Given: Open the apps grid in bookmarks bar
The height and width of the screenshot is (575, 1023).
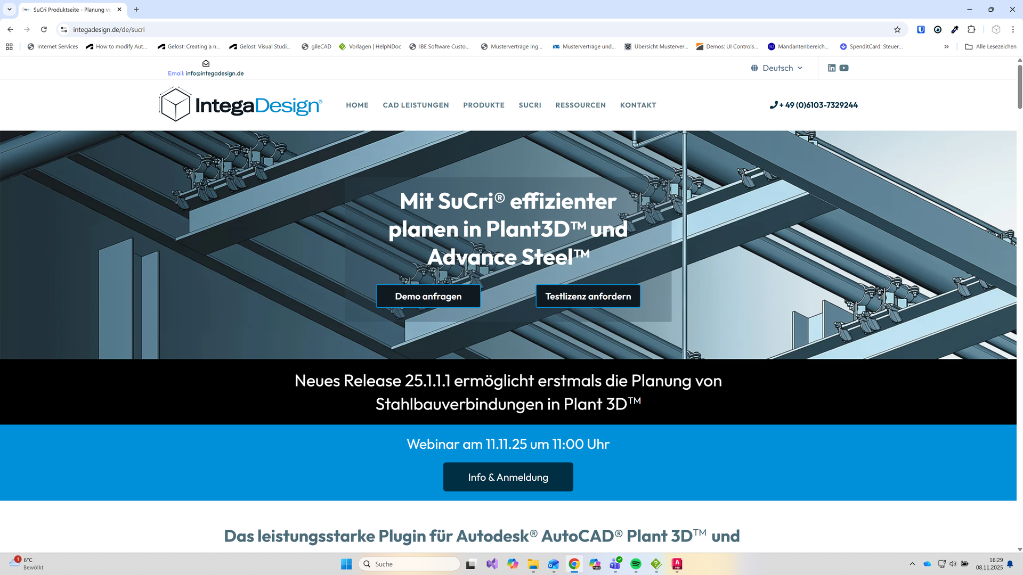Looking at the screenshot, I should pyautogui.click(x=9, y=47).
